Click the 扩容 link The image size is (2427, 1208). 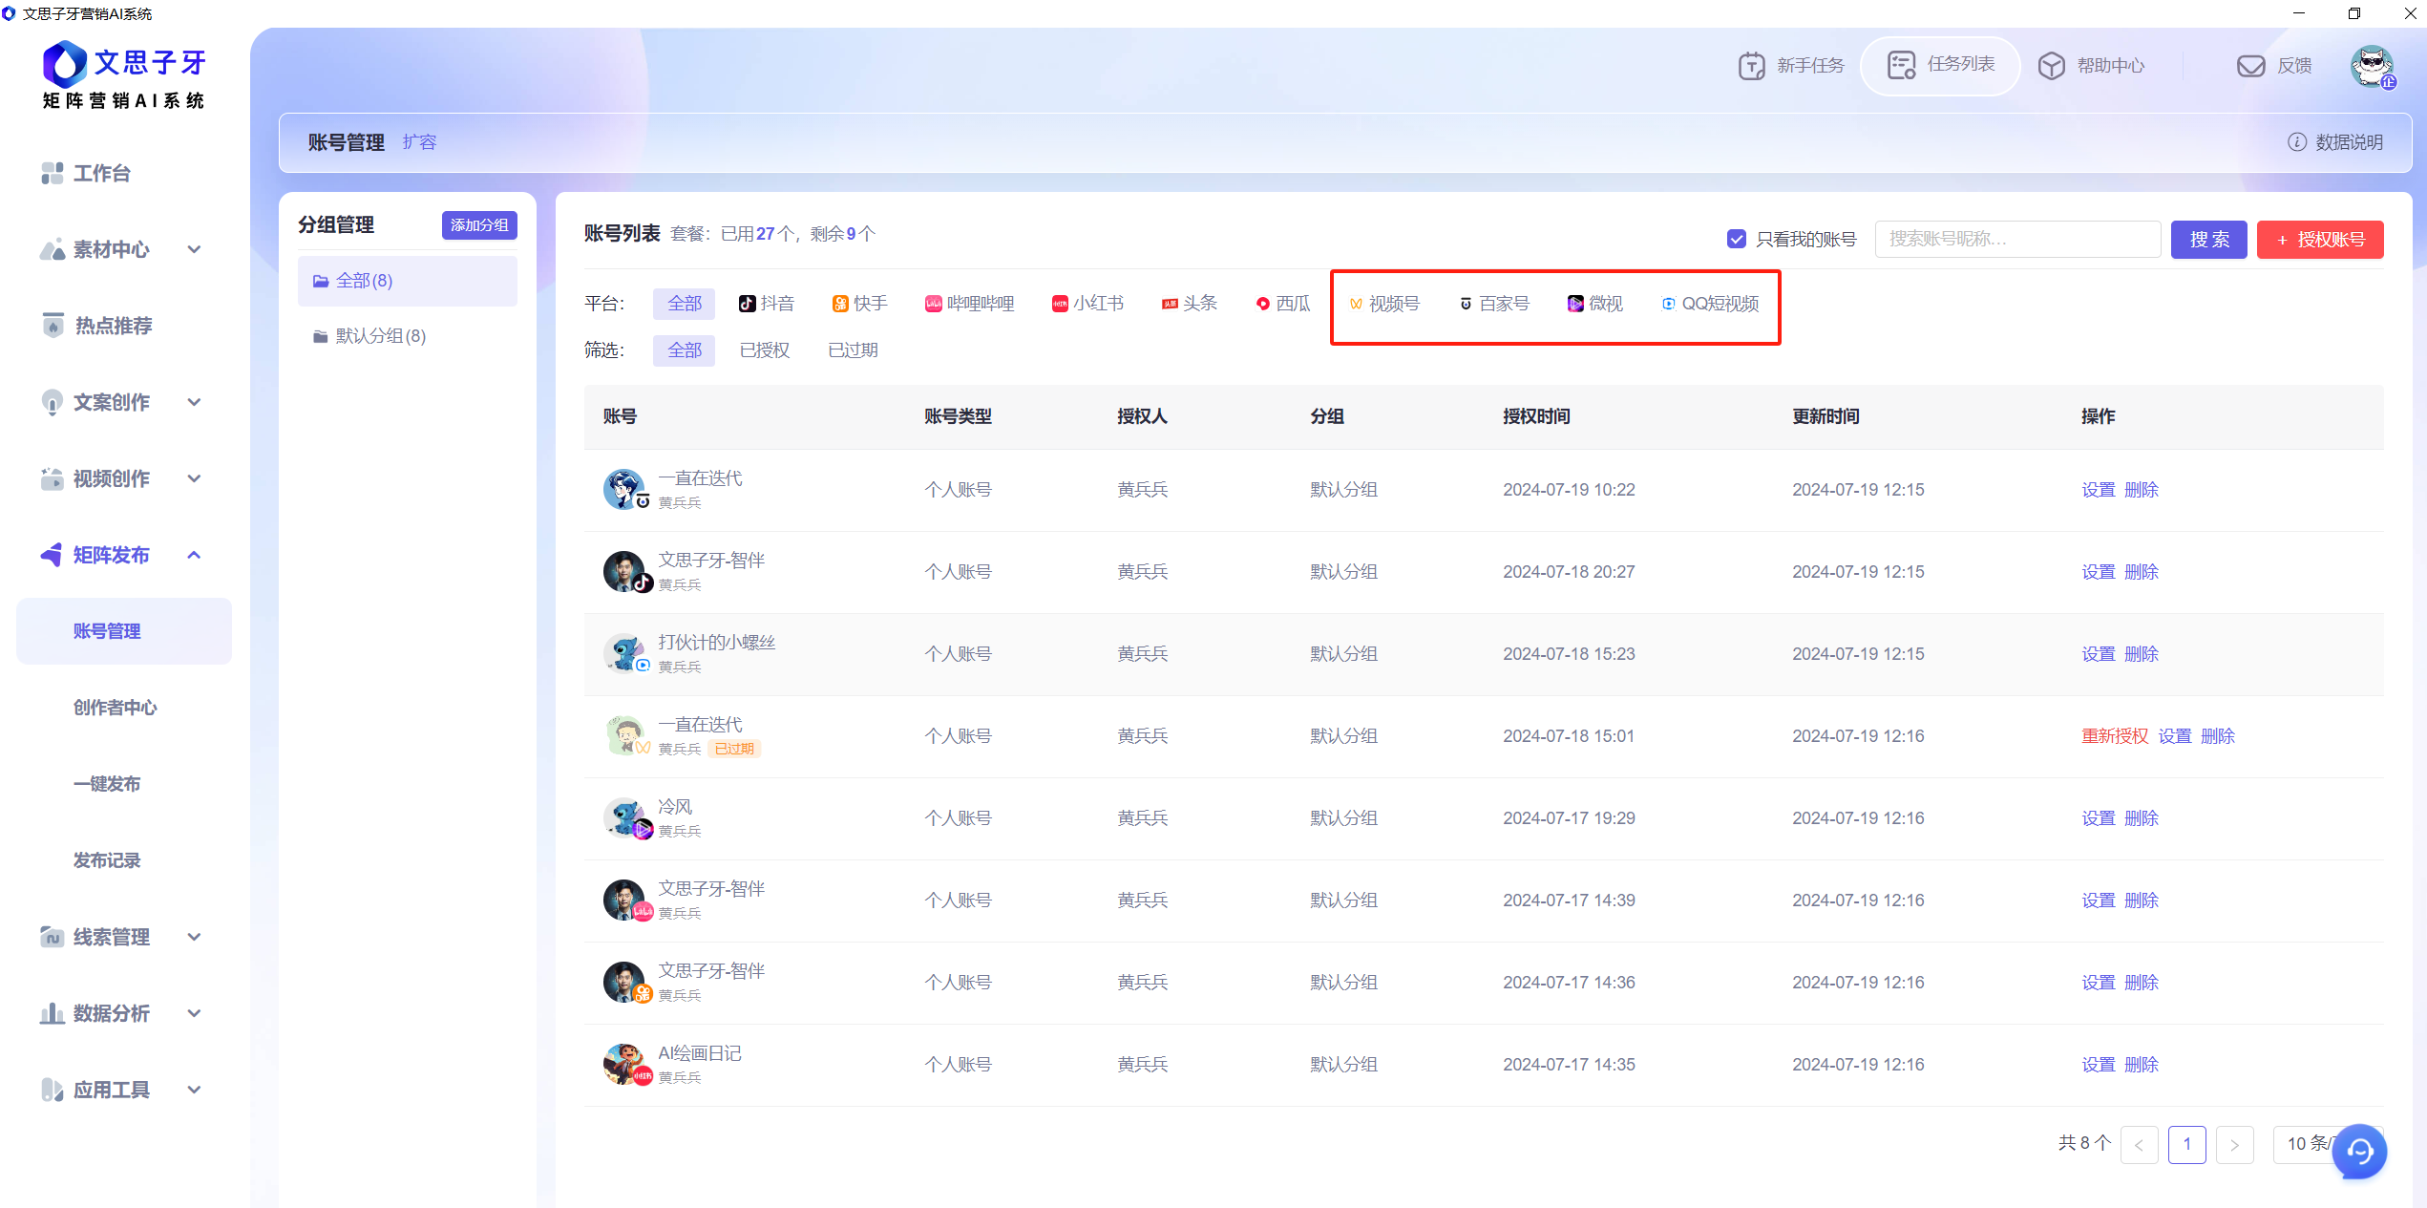[x=419, y=142]
